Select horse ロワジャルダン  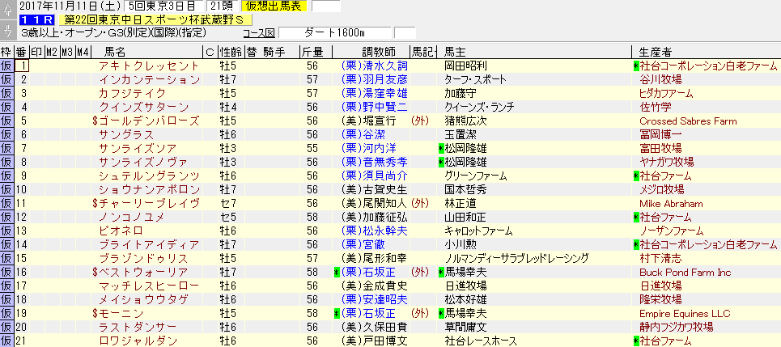(138, 341)
